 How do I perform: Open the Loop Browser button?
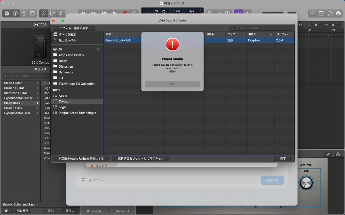coord(330,13)
